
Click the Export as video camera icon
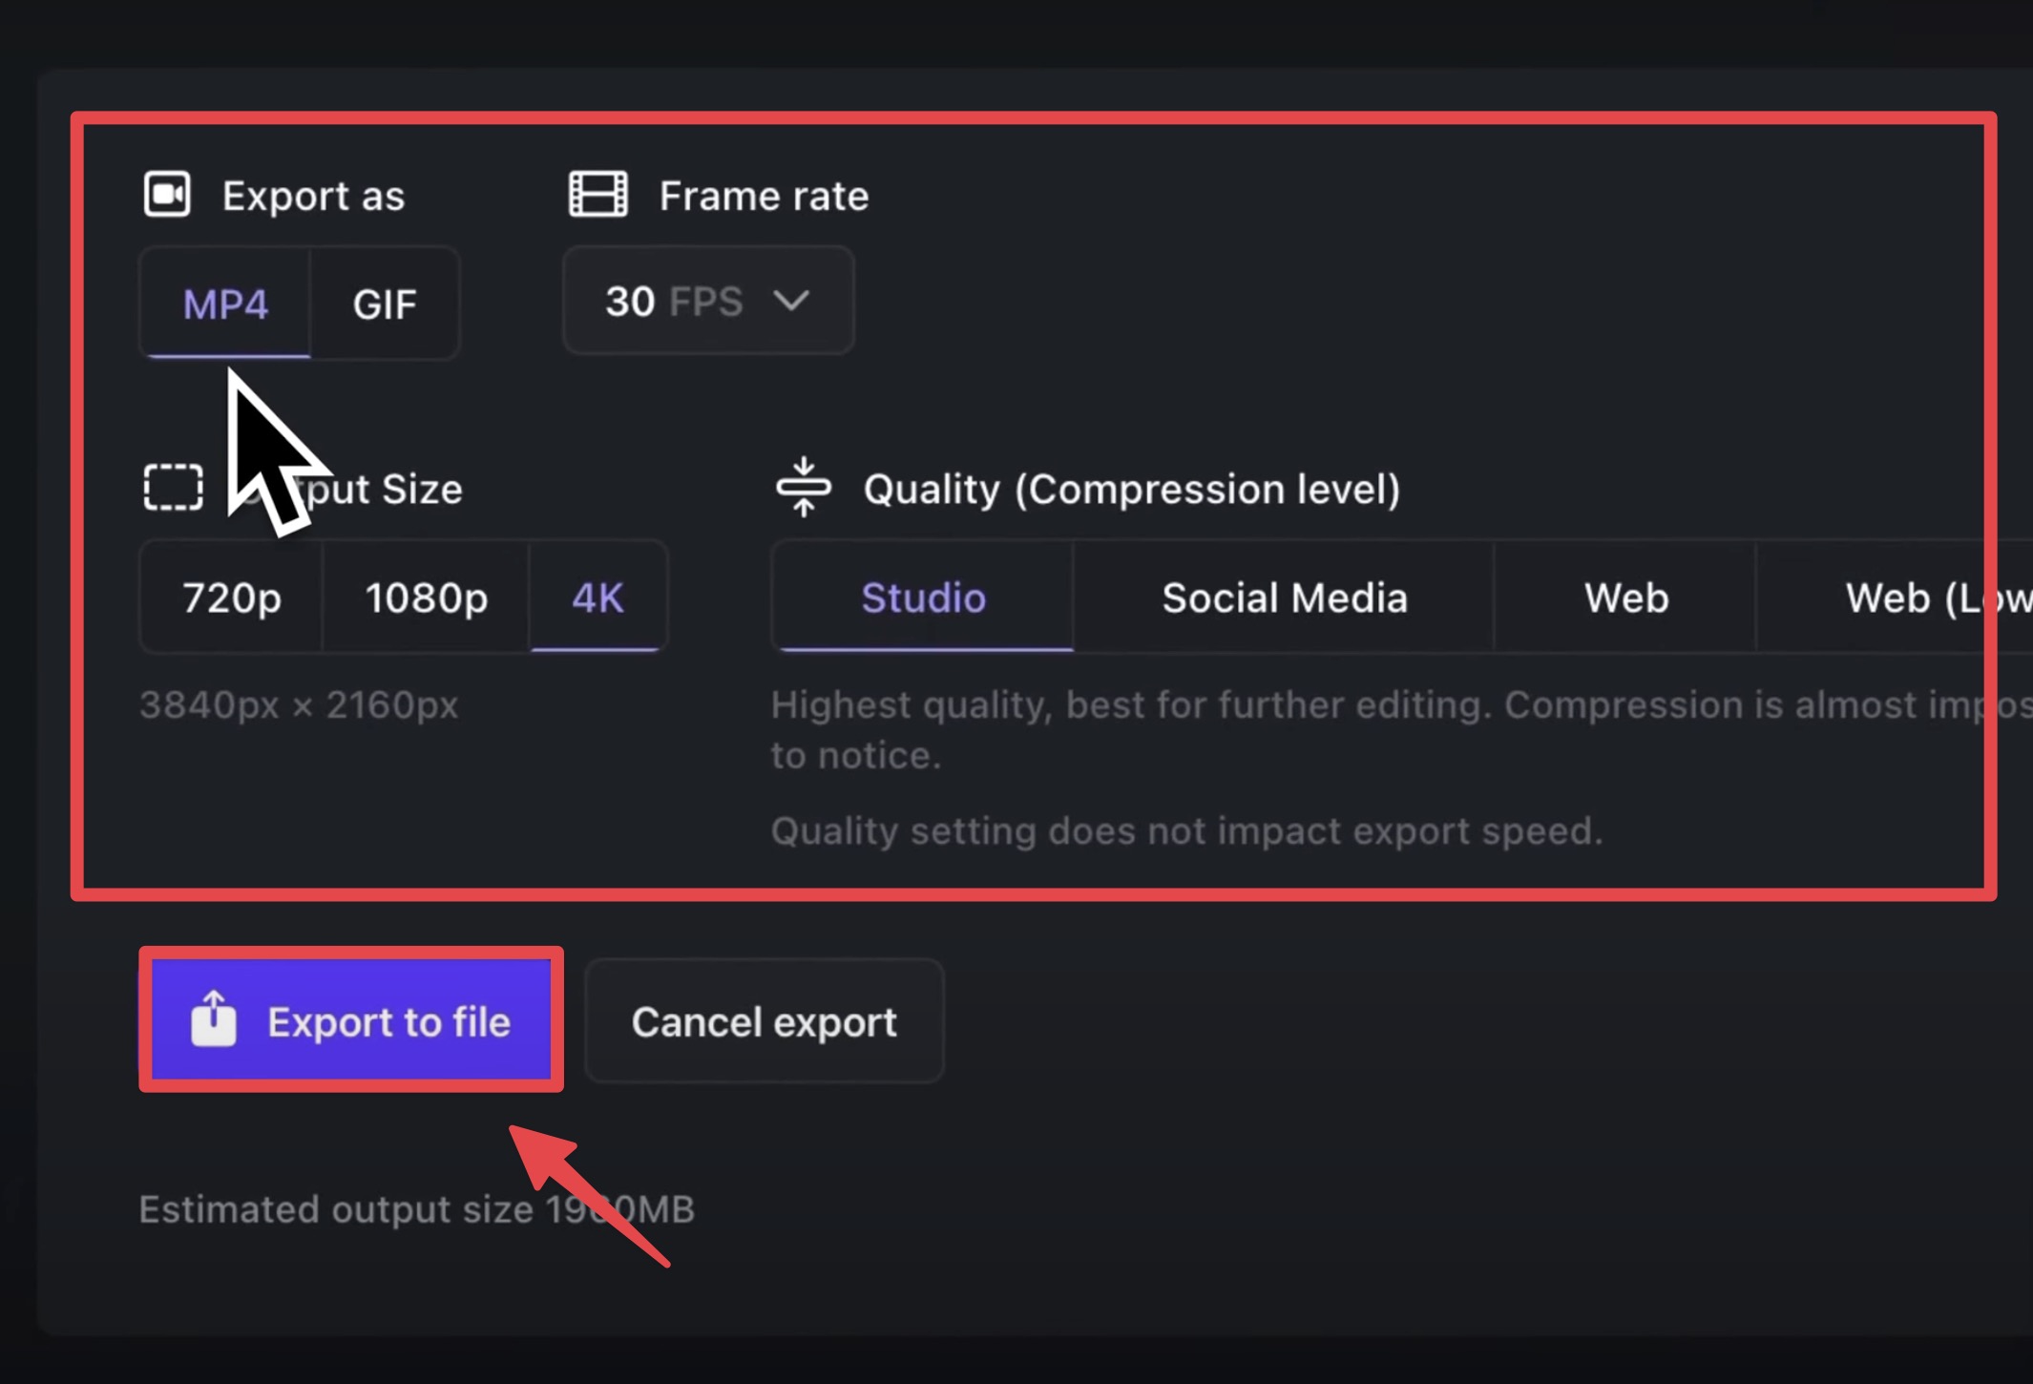[167, 195]
